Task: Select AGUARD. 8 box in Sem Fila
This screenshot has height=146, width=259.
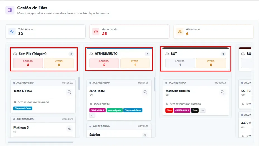Action: [x=28, y=63]
